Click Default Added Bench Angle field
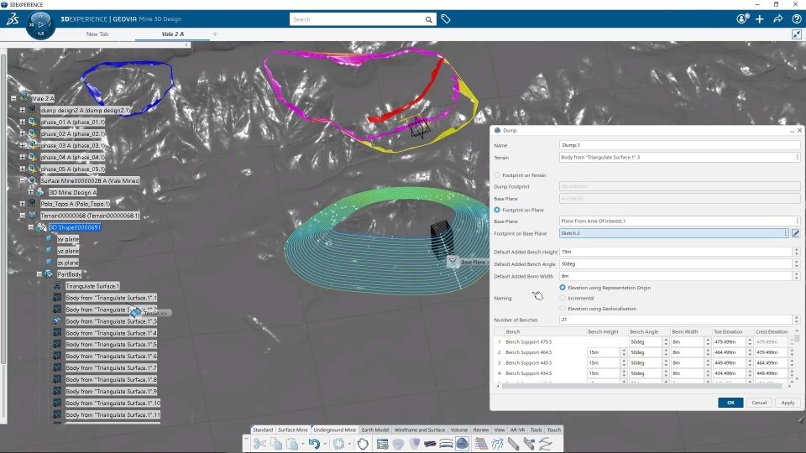The height and width of the screenshot is (453, 806). (676, 264)
